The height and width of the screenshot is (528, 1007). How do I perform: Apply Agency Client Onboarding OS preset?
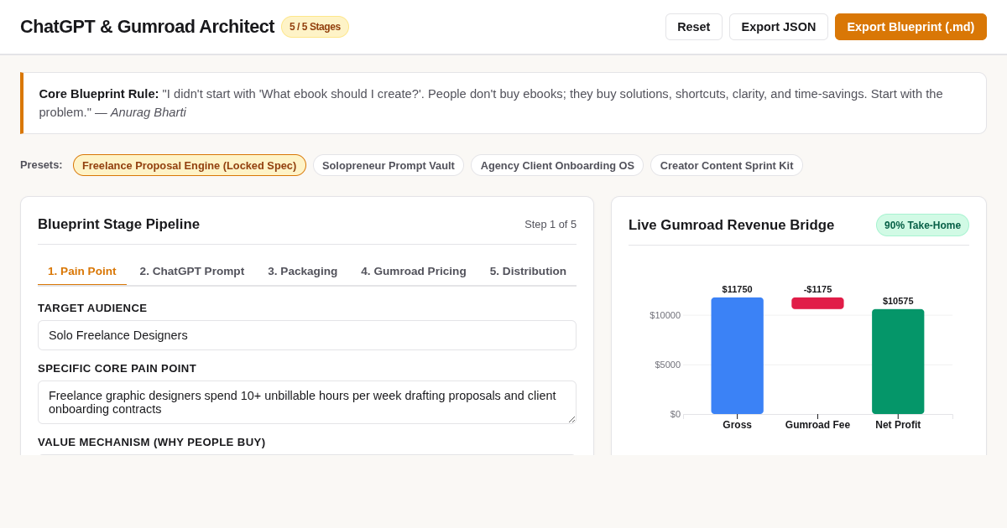557,165
